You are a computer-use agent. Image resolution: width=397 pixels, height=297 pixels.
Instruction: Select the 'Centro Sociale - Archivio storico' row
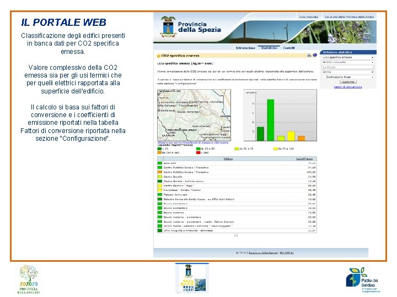click(x=237, y=181)
